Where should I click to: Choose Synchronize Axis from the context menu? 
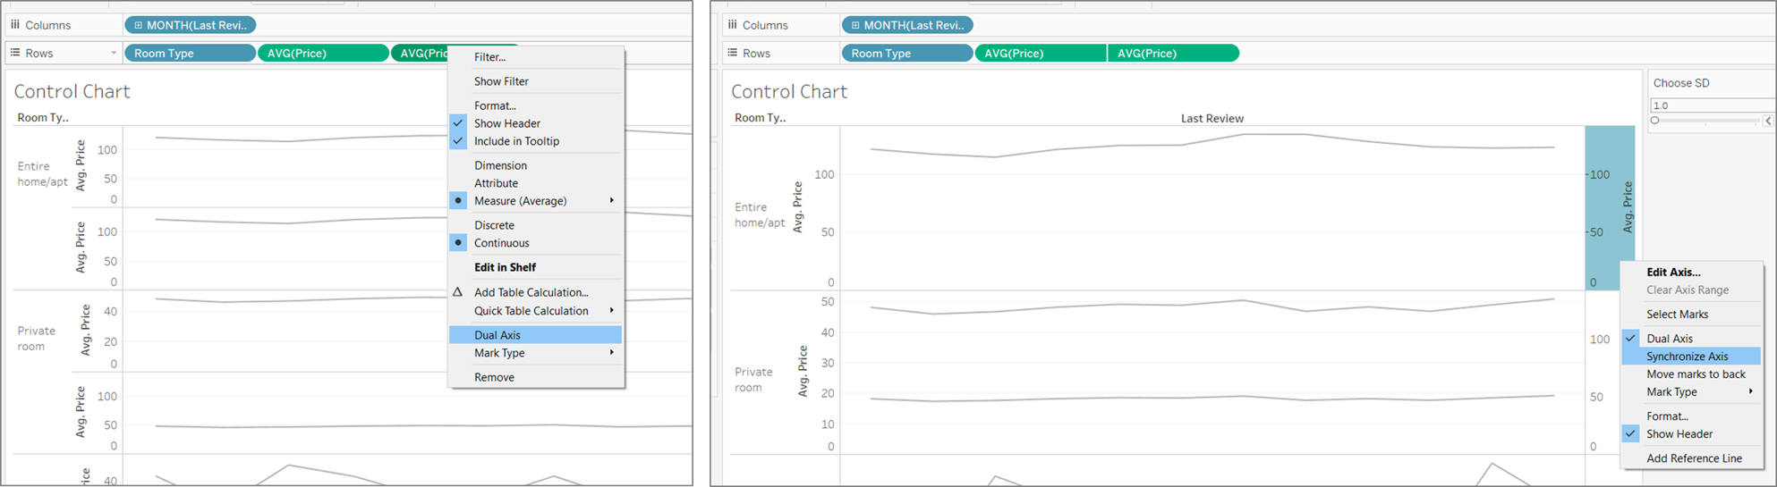(1687, 357)
